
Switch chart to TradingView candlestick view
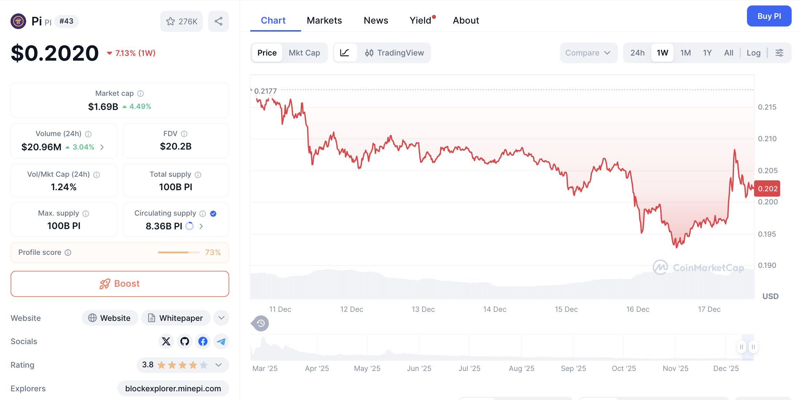[x=395, y=53]
